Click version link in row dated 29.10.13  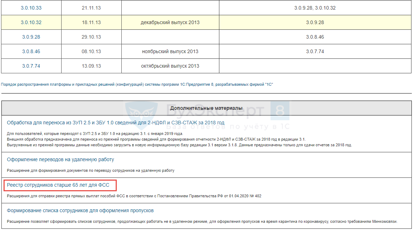31,37
